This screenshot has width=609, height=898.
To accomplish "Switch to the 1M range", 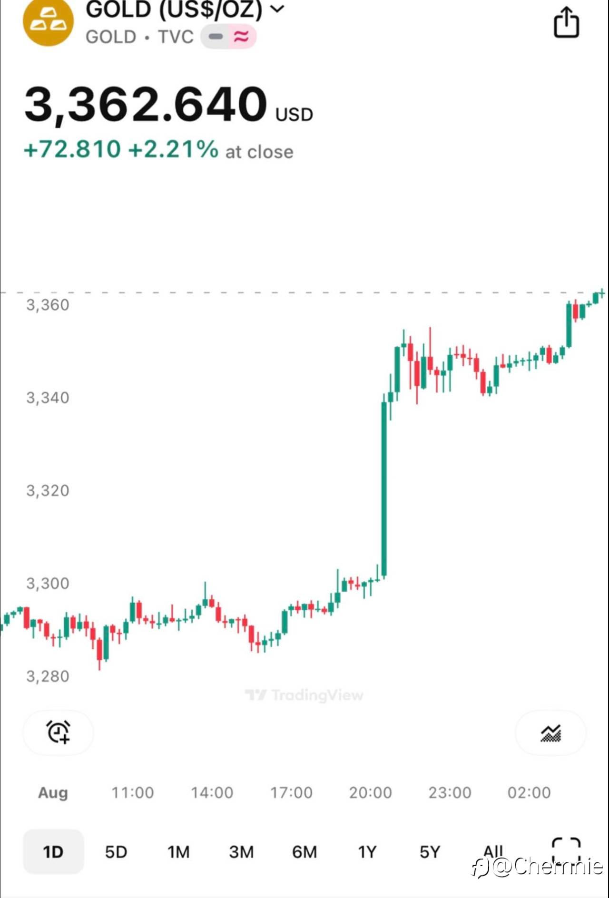I will [178, 852].
